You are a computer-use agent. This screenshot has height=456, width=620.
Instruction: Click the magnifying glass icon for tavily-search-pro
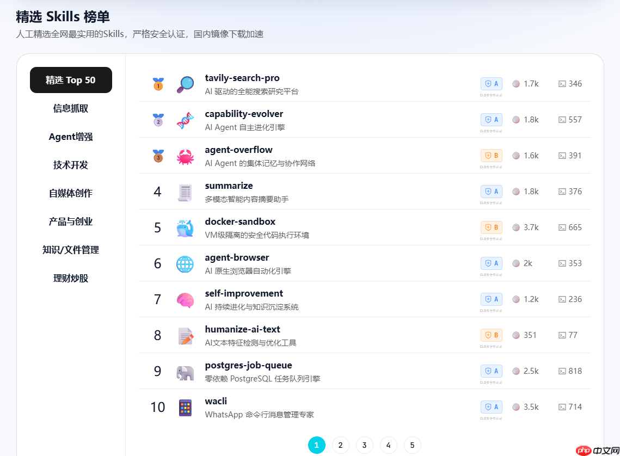point(185,84)
